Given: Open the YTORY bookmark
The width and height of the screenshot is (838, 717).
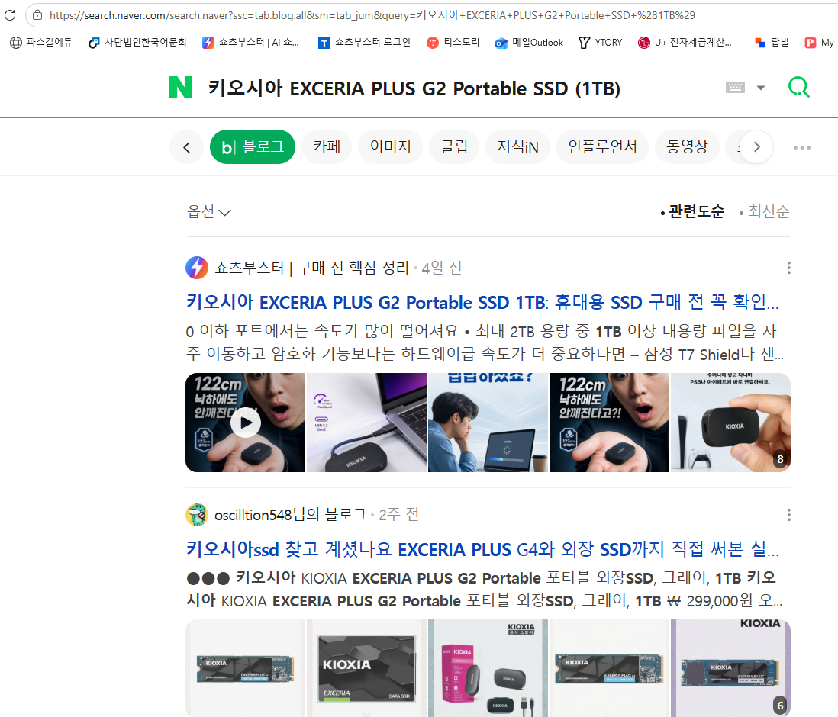Looking at the screenshot, I should [601, 42].
